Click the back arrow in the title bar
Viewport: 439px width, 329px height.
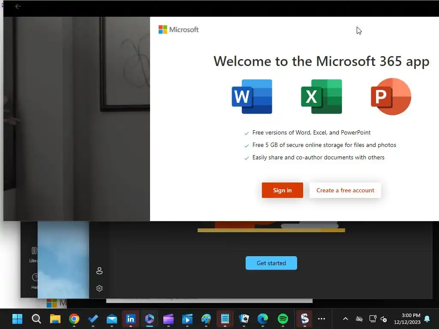coord(18,6)
